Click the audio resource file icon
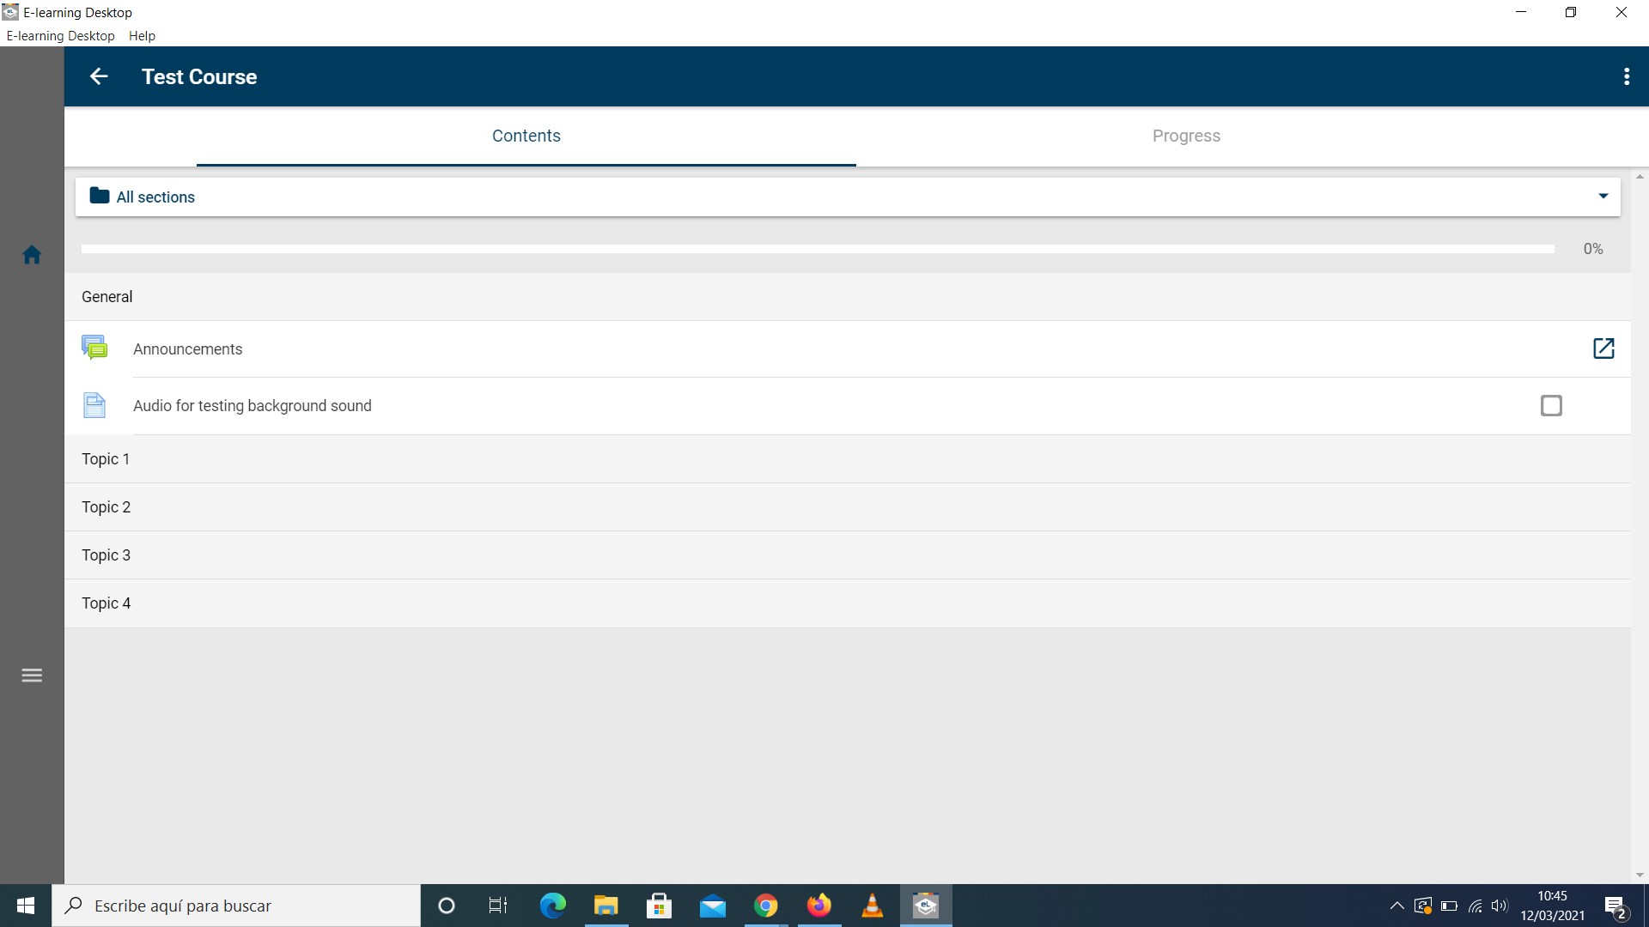Viewport: 1649px width, 927px height. pyautogui.click(x=94, y=405)
